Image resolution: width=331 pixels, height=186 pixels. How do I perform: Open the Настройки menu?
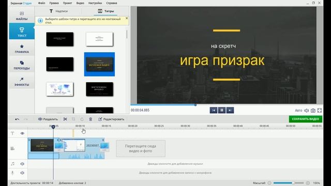pyautogui.click(x=95, y=3)
